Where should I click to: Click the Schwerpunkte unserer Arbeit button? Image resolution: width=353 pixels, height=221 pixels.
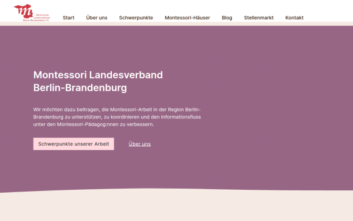[74, 144]
